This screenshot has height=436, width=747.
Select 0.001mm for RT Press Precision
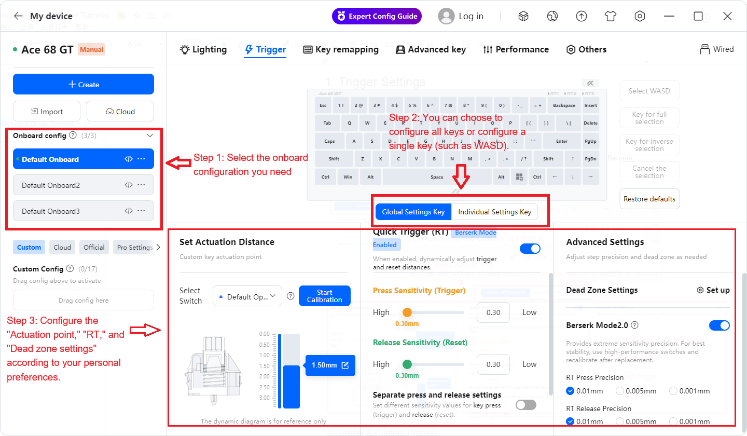click(x=673, y=391)
